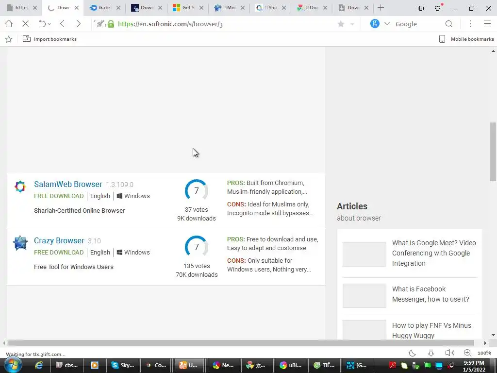Click the Crazy Browser star logo icon
This screenshot has height=373, width=497.
pyautogui.click(x=20, y=243)
